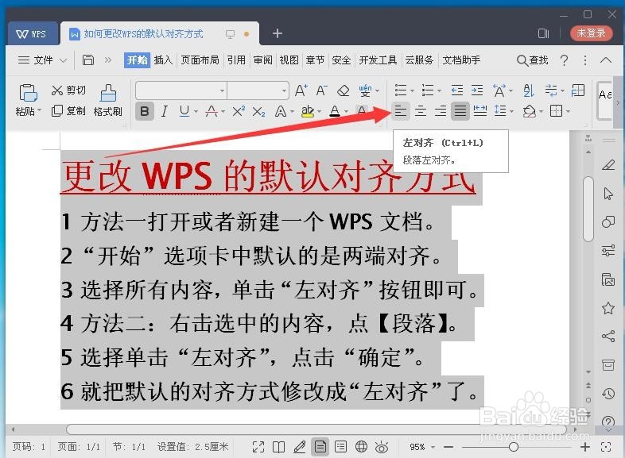The width and height of the screenshot is (625, 458).
Task: Click the vertical scrollbar thumb
Action: (x=588, y=209)
